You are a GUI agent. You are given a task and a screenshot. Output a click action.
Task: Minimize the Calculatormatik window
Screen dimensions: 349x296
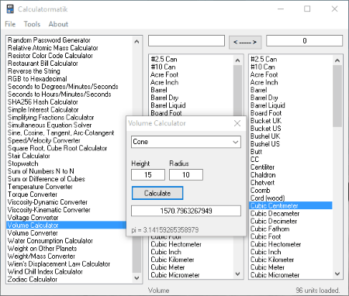(x=281, y=9)
